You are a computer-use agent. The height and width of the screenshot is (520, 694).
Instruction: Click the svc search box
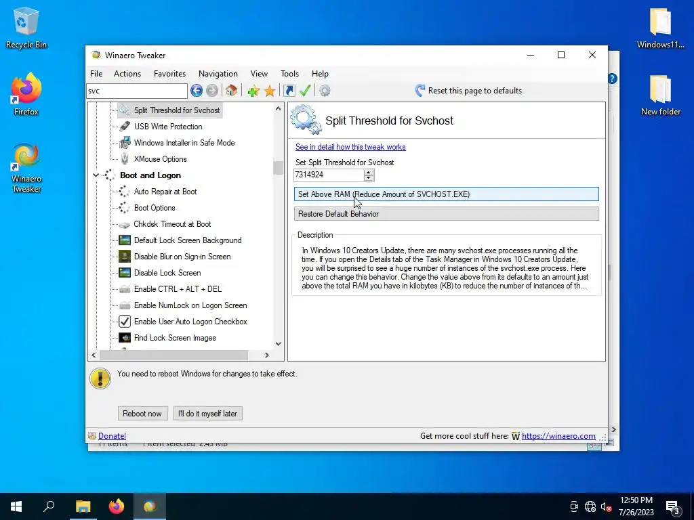[x=137, y=91]
